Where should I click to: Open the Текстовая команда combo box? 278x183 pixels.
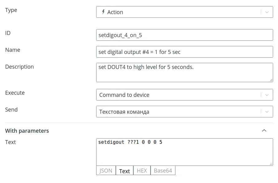178,112
